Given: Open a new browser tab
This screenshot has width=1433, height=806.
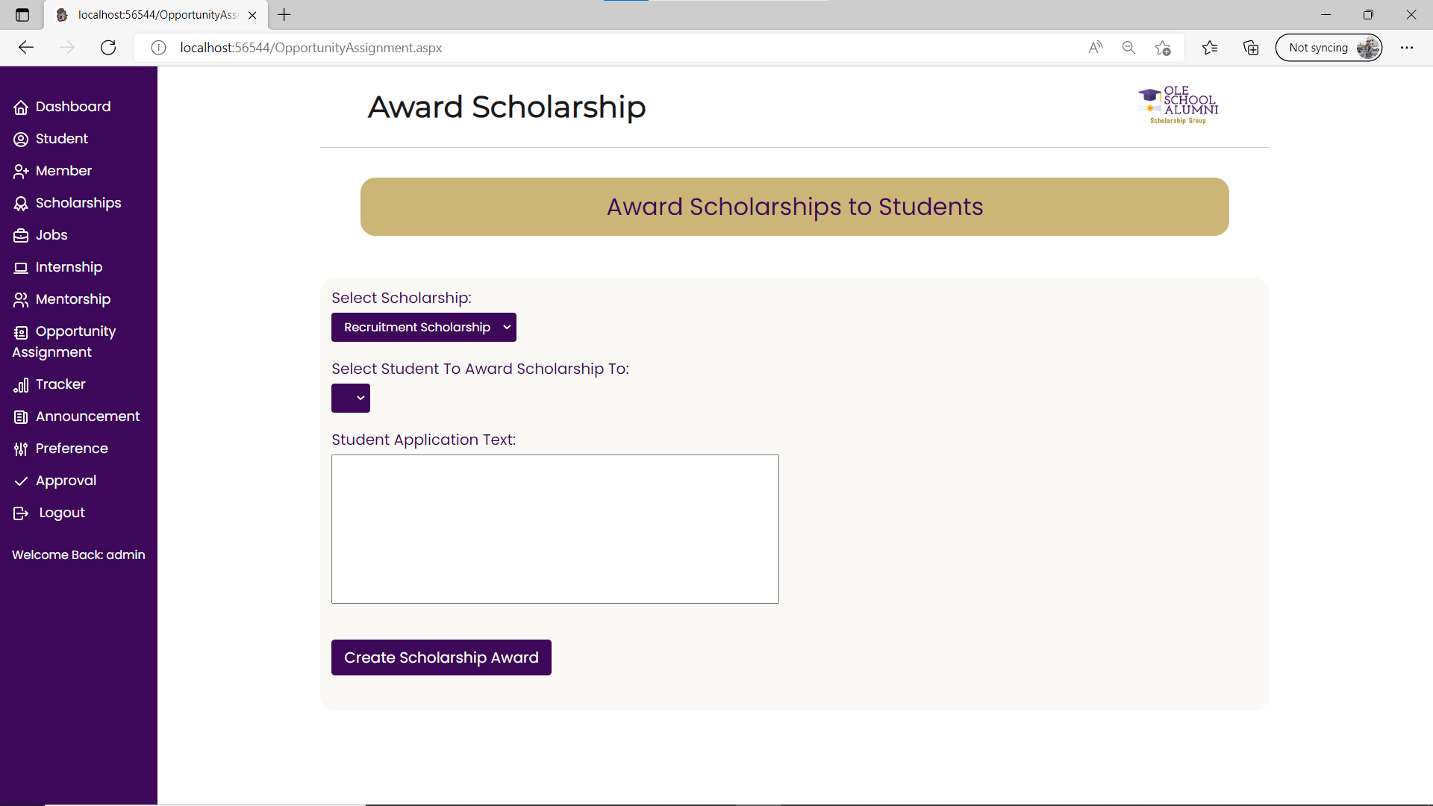Looking at the screenshot, I should point(284,15).
